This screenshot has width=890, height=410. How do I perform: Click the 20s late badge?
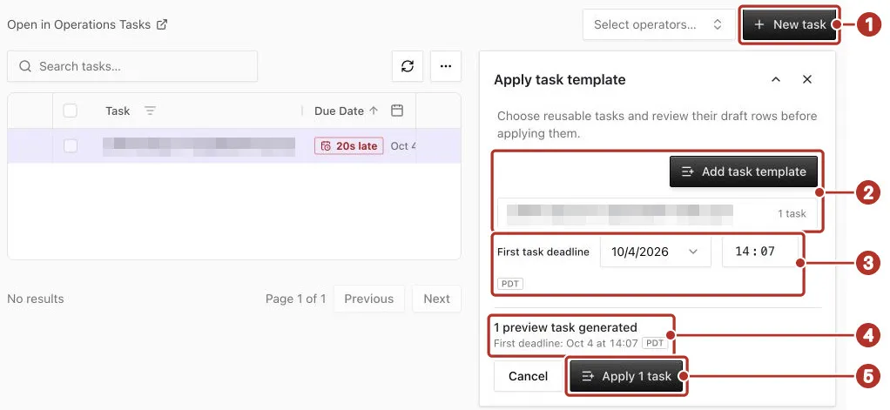(x=349, y=145)
